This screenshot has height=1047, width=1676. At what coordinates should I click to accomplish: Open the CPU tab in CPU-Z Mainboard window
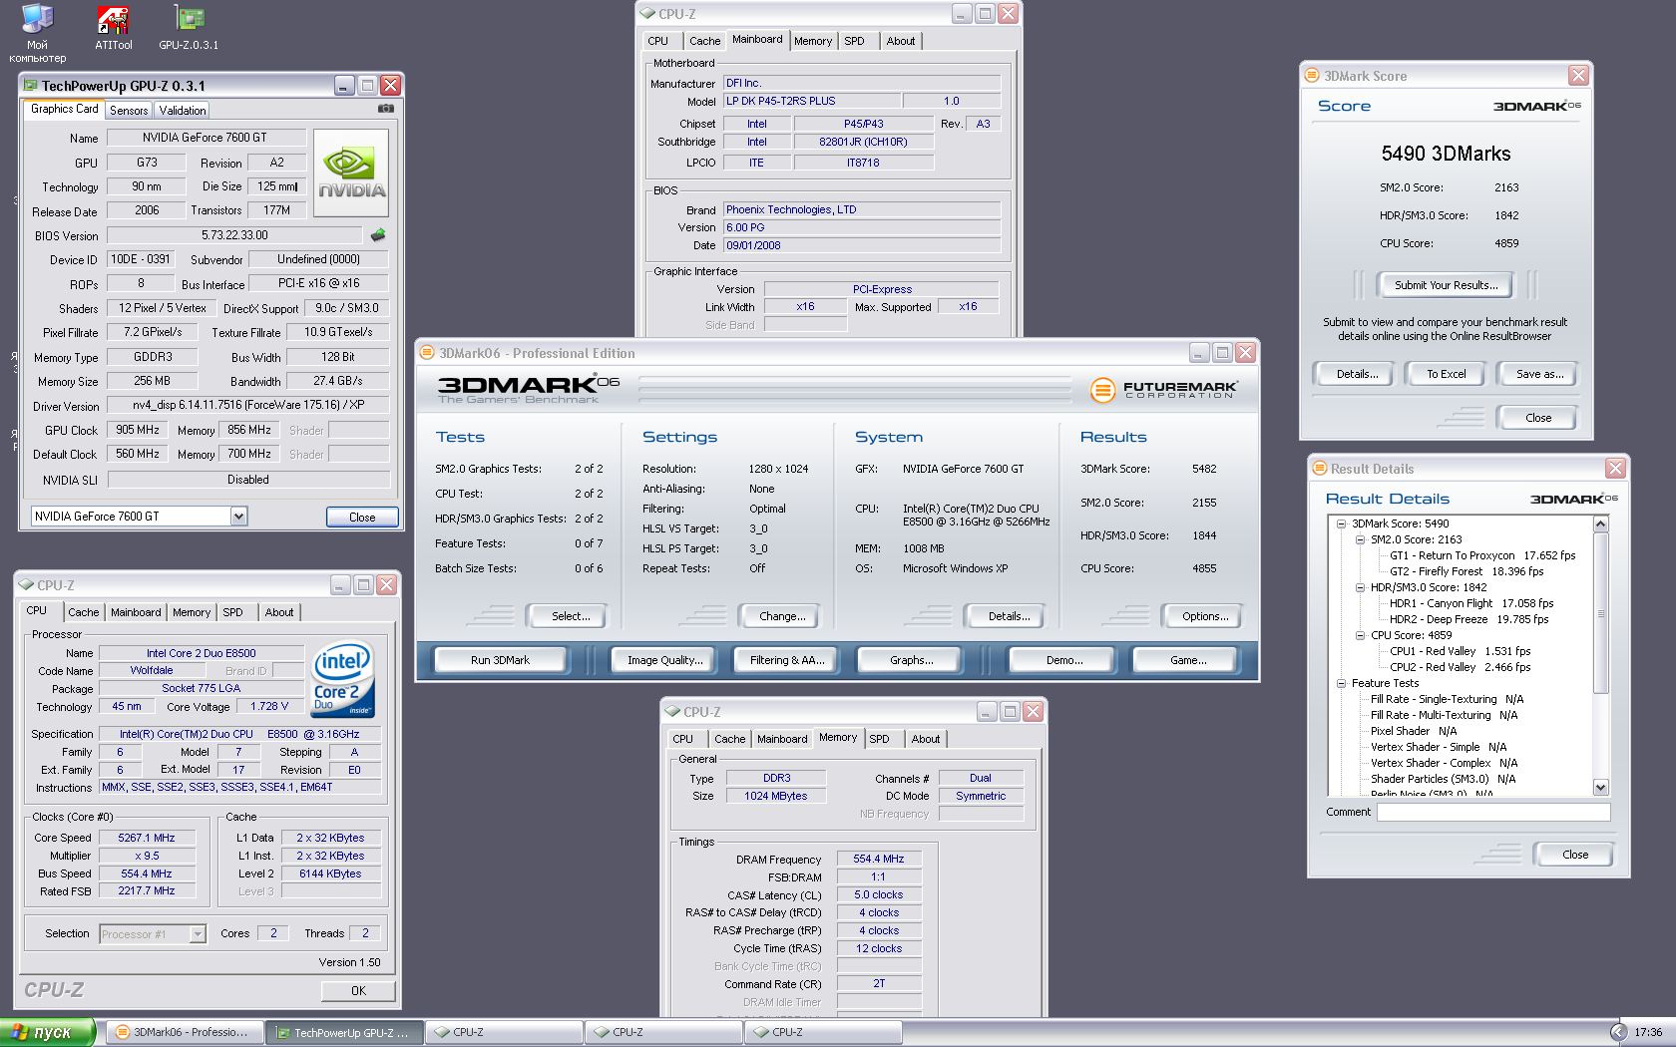pyautogui.click(x=658, y=41)
